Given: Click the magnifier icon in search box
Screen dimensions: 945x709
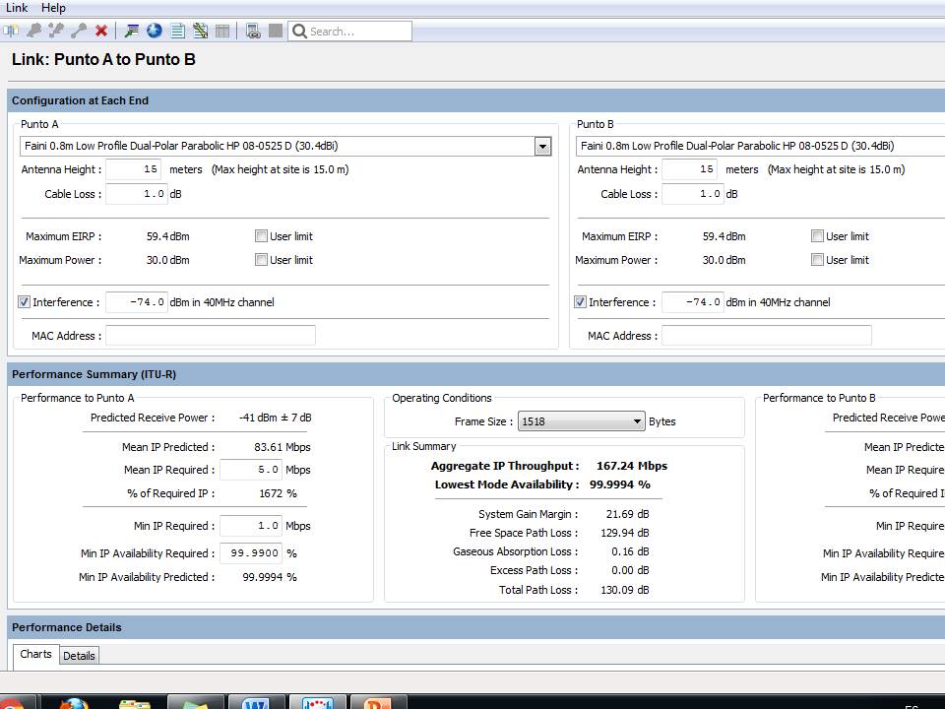Looking at the screenshot, I should pyautogui.click(x=299, y=32).
